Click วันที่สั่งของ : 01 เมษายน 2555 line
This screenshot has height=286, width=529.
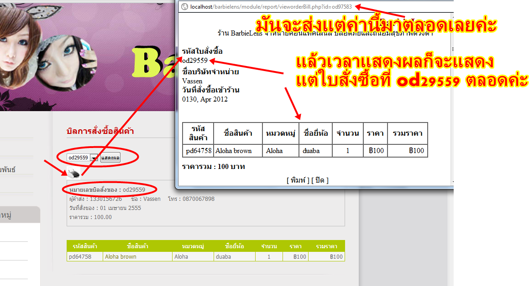coord(105,208)
